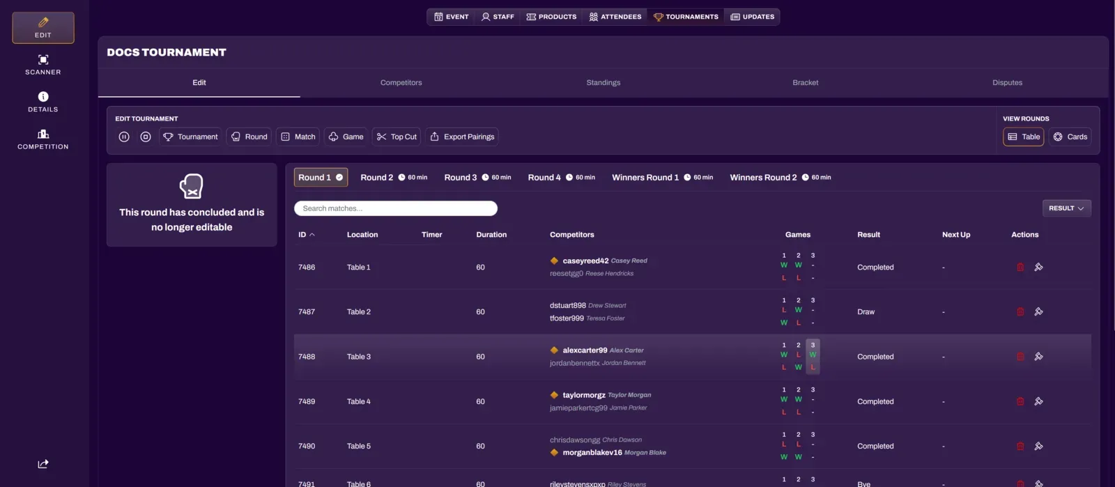Delete match 7486 with the trash icon
1115x487 pixels.
point(1020,268)
